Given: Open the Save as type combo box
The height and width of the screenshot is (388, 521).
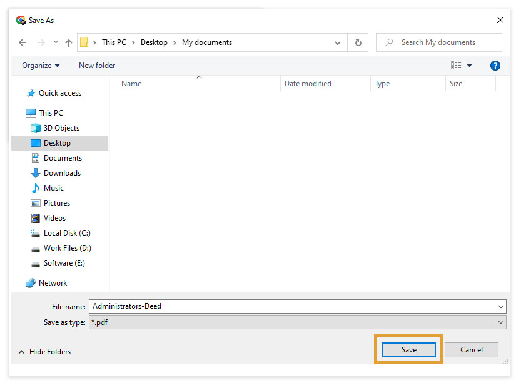Looking at the screenshot, I should point(297,322).
